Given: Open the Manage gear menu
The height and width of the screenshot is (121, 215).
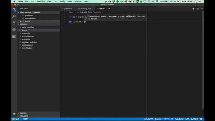Looking at the screenshot, I should (x=14, y=114).
